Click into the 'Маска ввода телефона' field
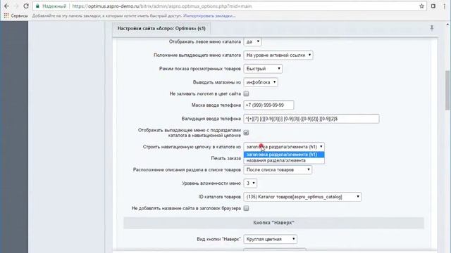The width and height of the screenshot is (451, 253). point(268,105)
